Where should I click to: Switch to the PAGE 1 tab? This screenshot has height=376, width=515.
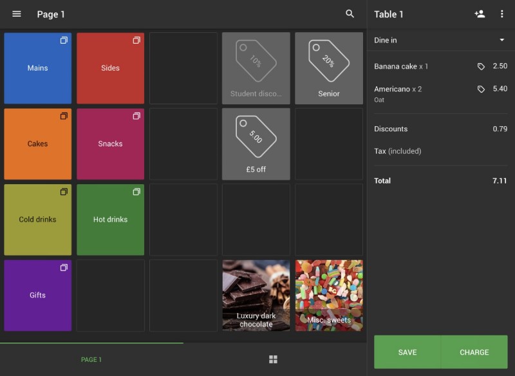(91, 359)
